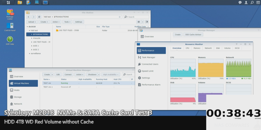The width and height of the screenshot is (261, 130).
Task: Add the current folder to favorites star
Action: click(x=119, y=17)
